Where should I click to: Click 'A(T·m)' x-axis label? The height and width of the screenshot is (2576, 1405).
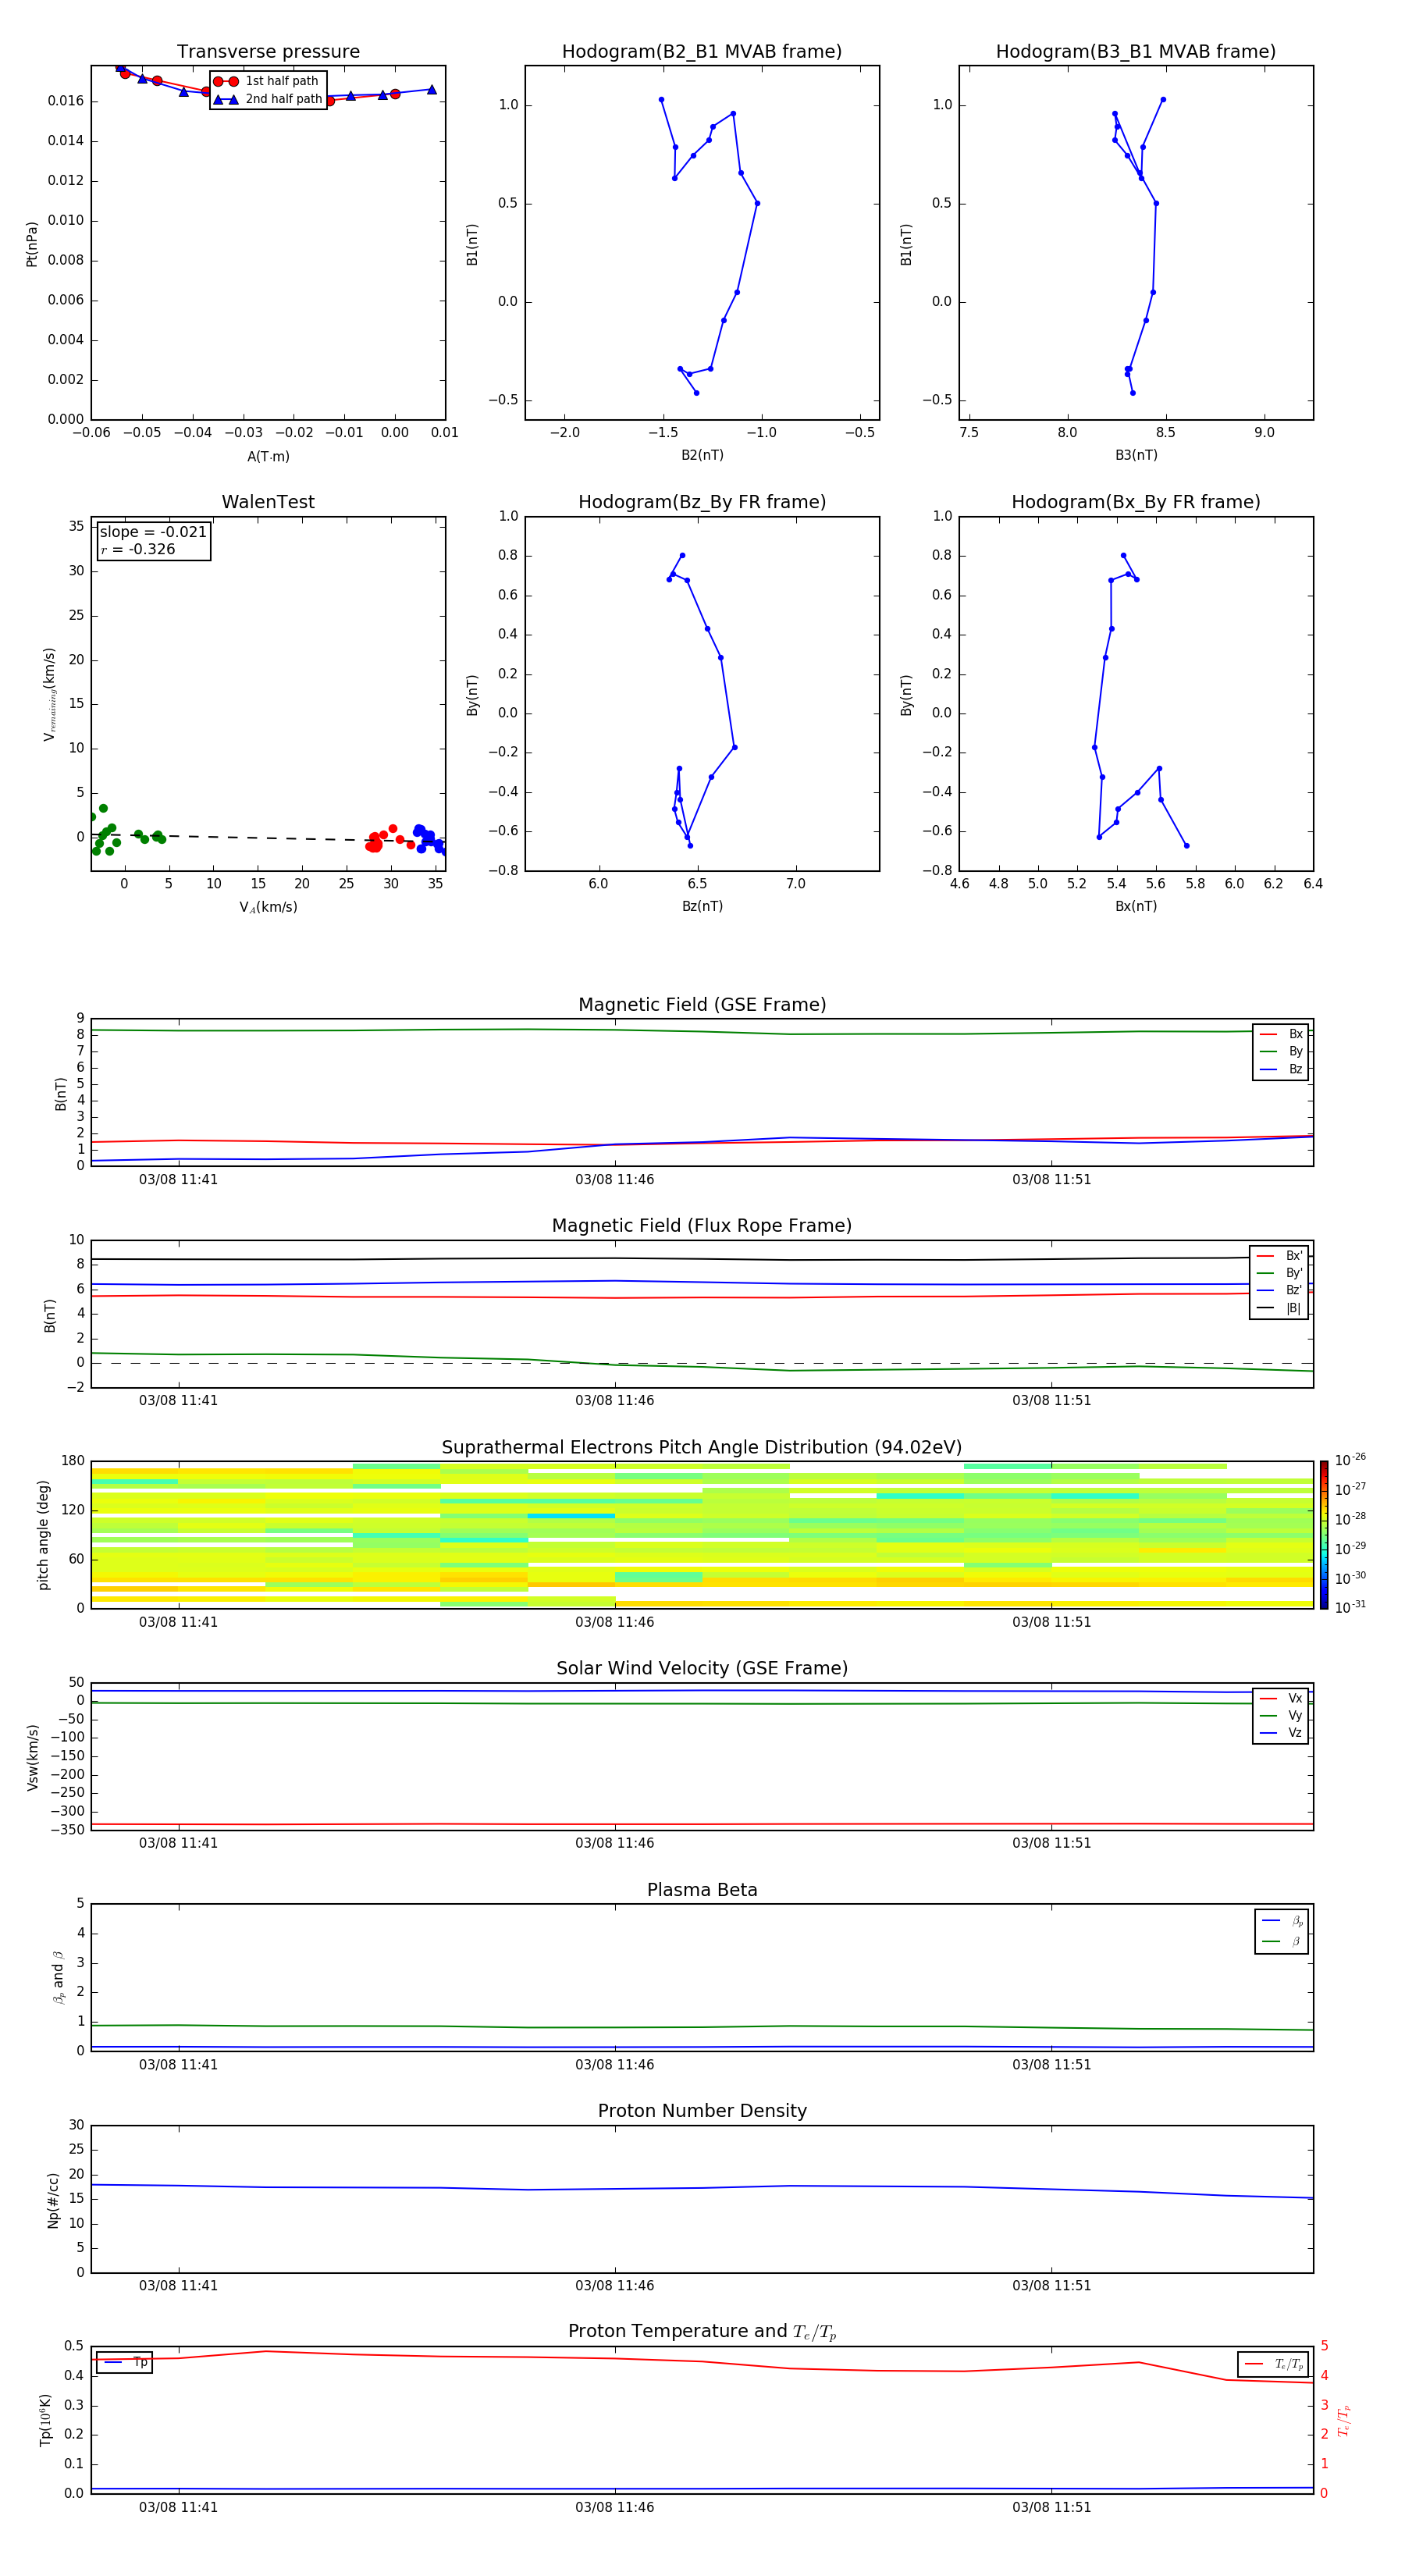[x=268, y=456]
